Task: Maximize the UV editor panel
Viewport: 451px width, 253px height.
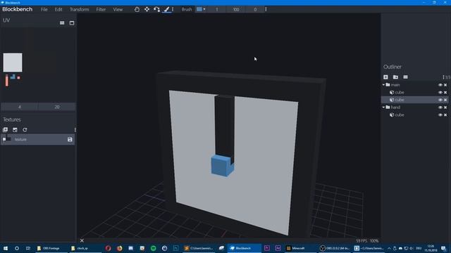Action: pyautogui.click(x=72, y=23)
